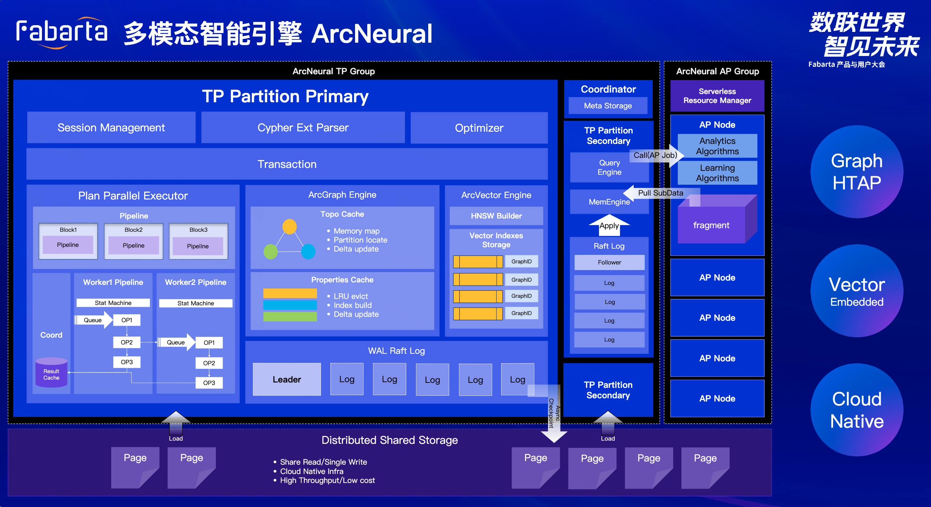This screenshot has height=507, width=931.
Task: Click the green node in Topo Cache graph
Action: pos(271,252)
